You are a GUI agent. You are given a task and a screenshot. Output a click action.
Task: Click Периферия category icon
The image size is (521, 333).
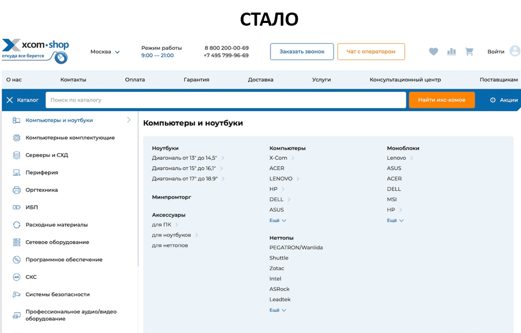pyautogui.click(x=16, y=173)
